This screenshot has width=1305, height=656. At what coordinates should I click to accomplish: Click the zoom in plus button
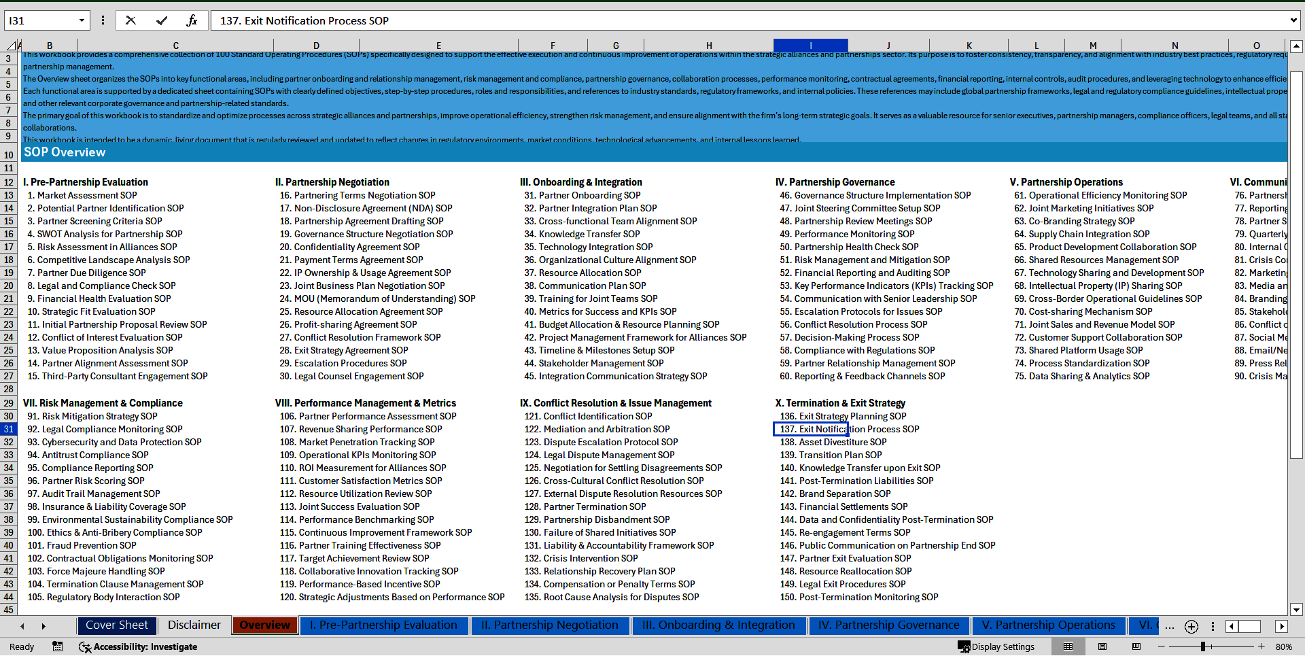click(x=1261, y=646)
